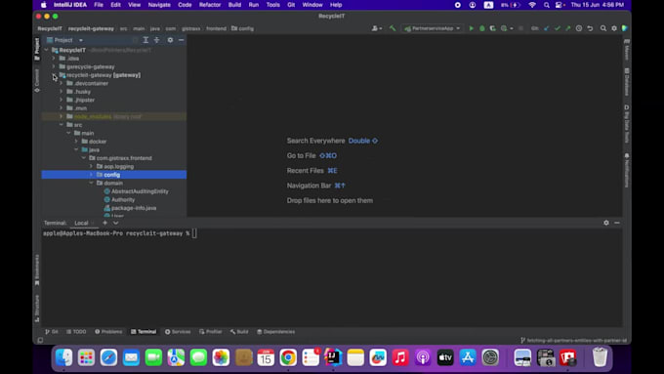This screenshot has width=664, height=374.
Task: Toggle the Maven tool window on right stripe
Action: point(627,50)
